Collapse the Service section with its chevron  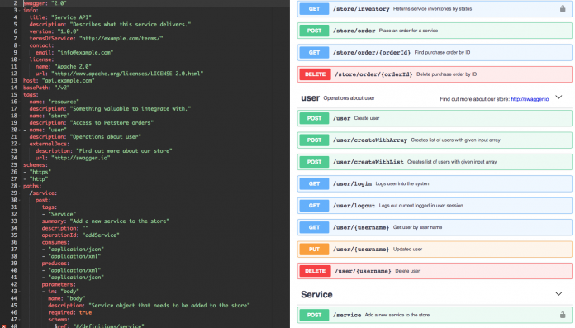point(558,294)
